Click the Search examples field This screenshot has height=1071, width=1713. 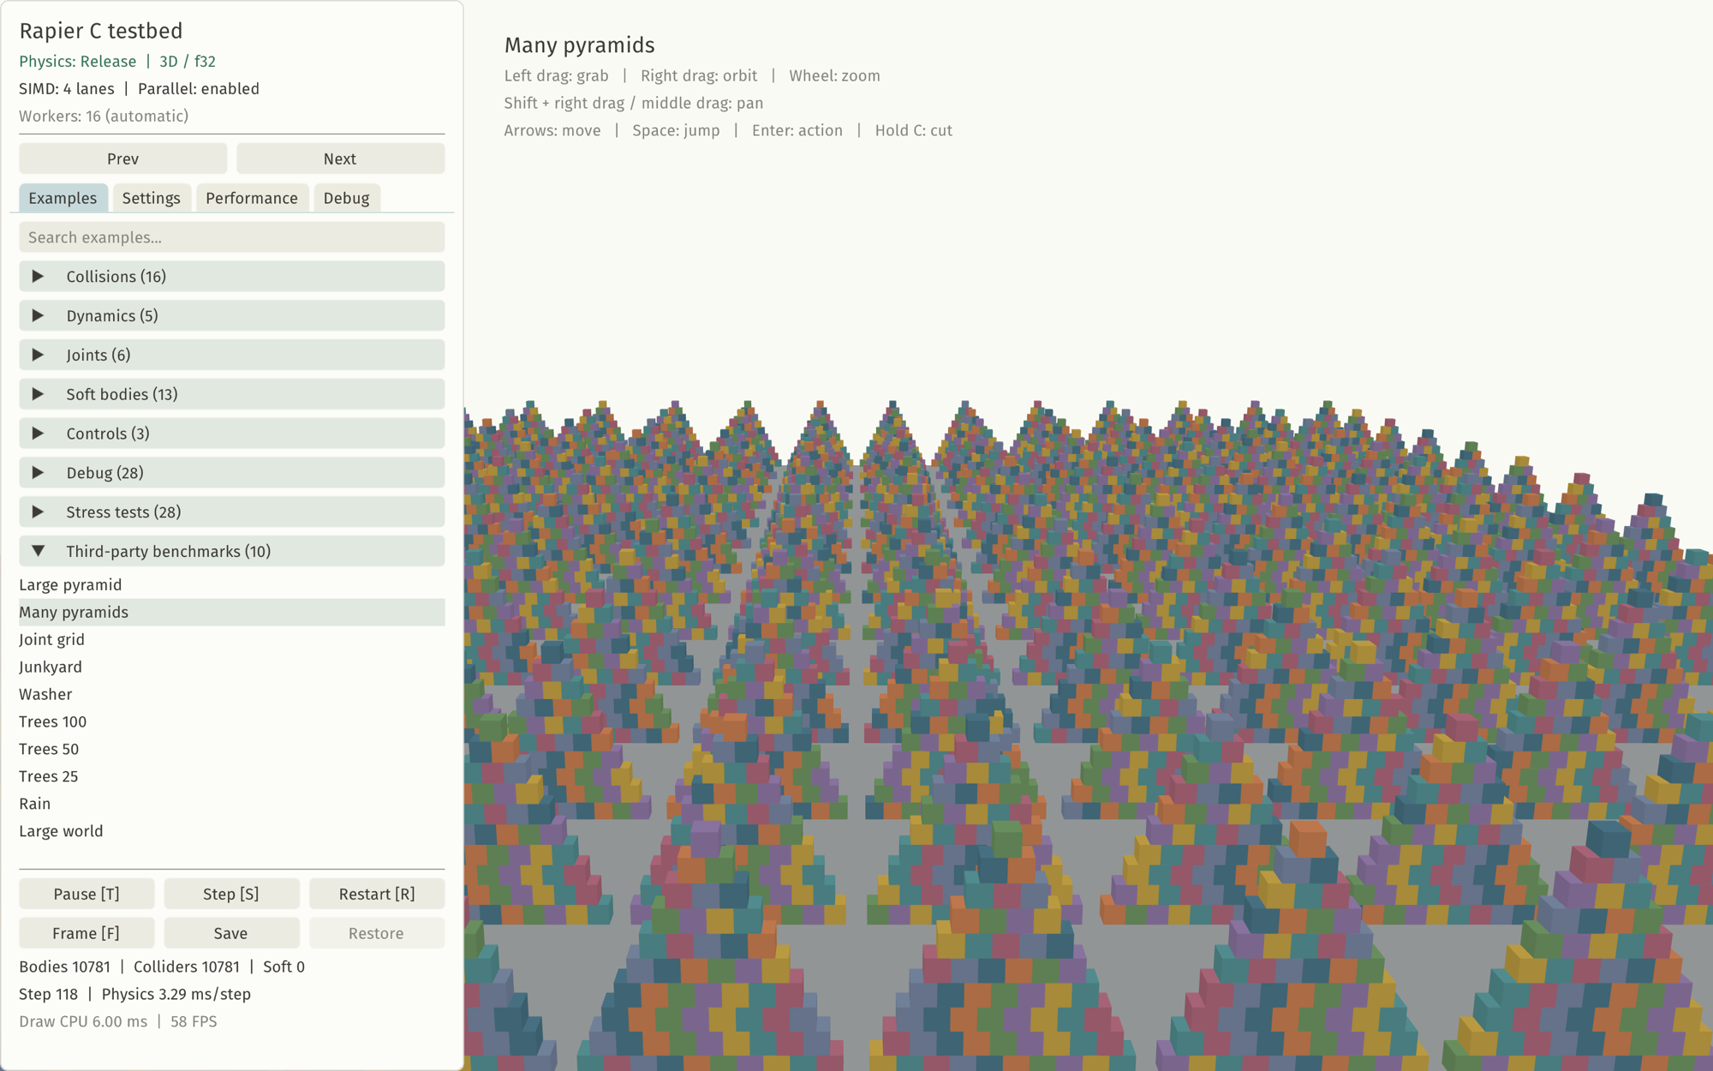pos(231,237)
